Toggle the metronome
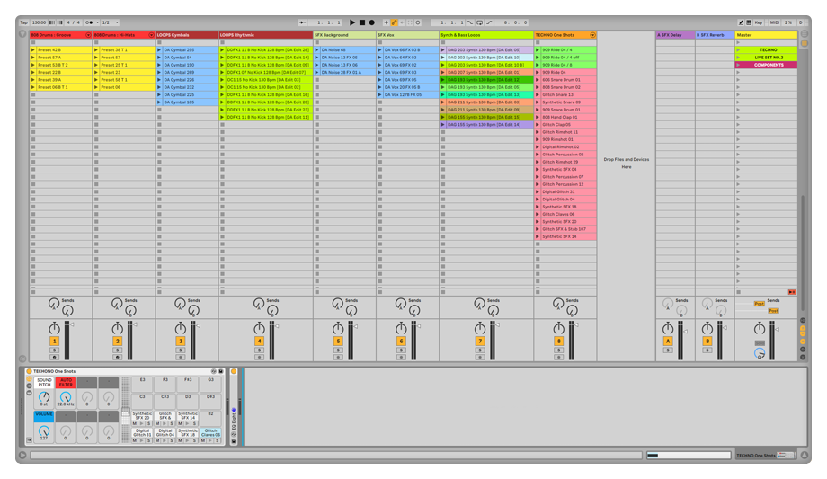 pos(89,22)
